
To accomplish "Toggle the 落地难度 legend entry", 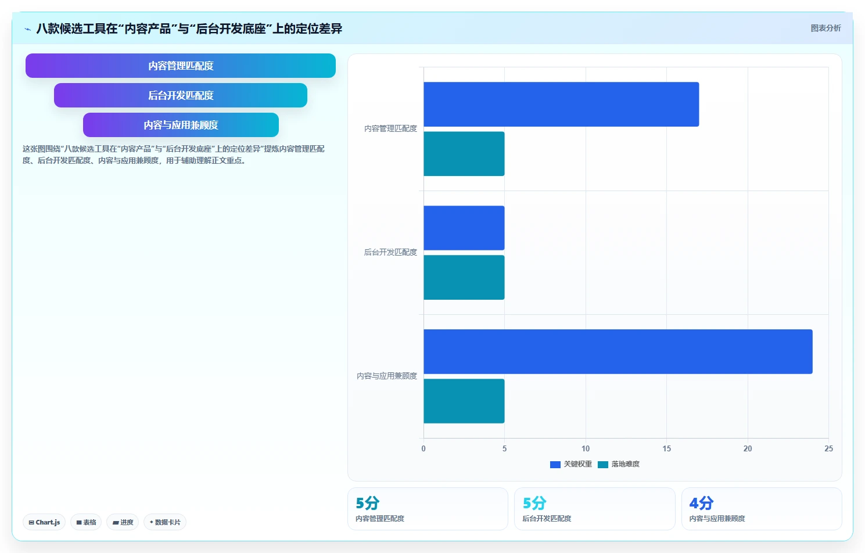I will (619, 464).
